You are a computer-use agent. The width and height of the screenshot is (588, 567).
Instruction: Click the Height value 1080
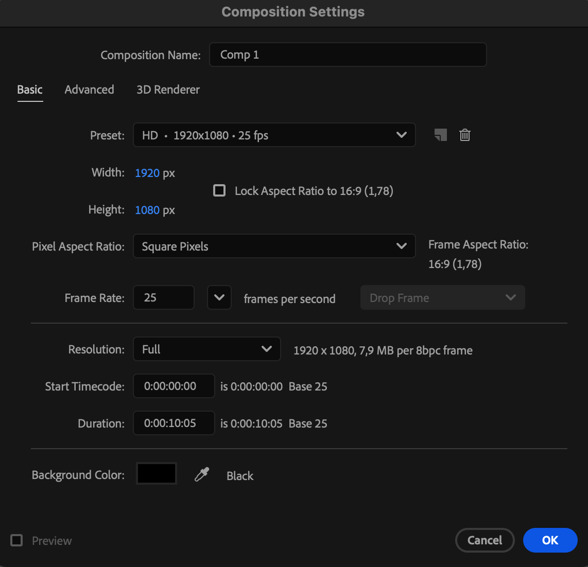click(x=147, y=210)
